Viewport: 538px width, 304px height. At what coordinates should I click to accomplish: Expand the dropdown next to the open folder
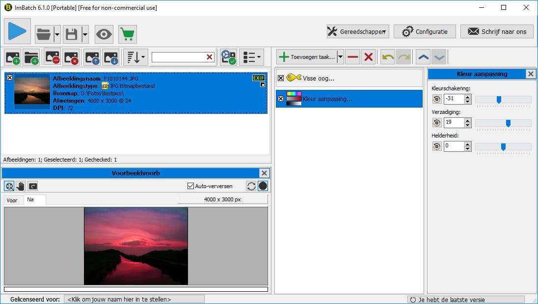pyautogui.click(x=57, y=34)
